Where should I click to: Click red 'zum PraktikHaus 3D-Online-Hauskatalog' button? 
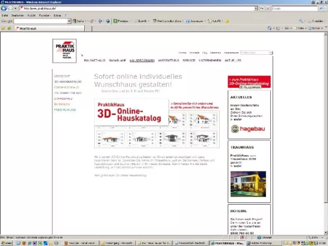(249, 82)
